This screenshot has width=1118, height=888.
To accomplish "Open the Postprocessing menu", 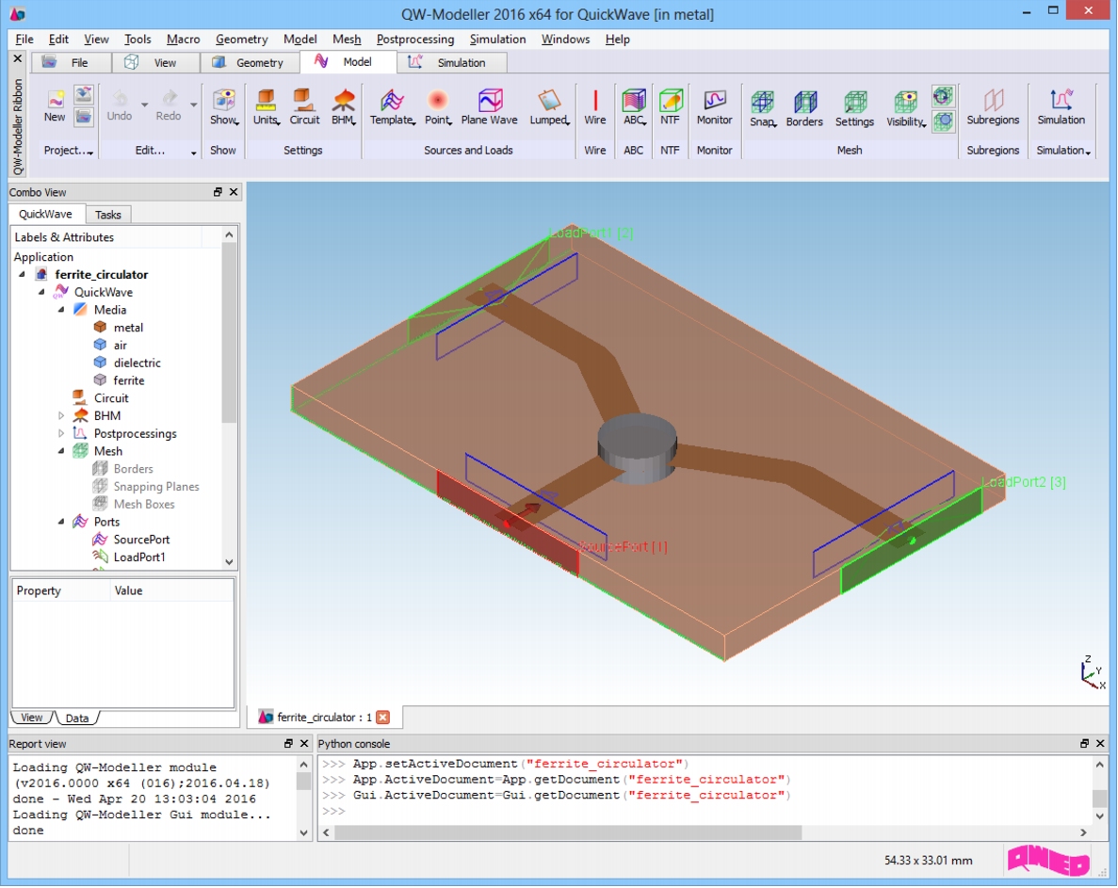I will (x=415, y=40).
